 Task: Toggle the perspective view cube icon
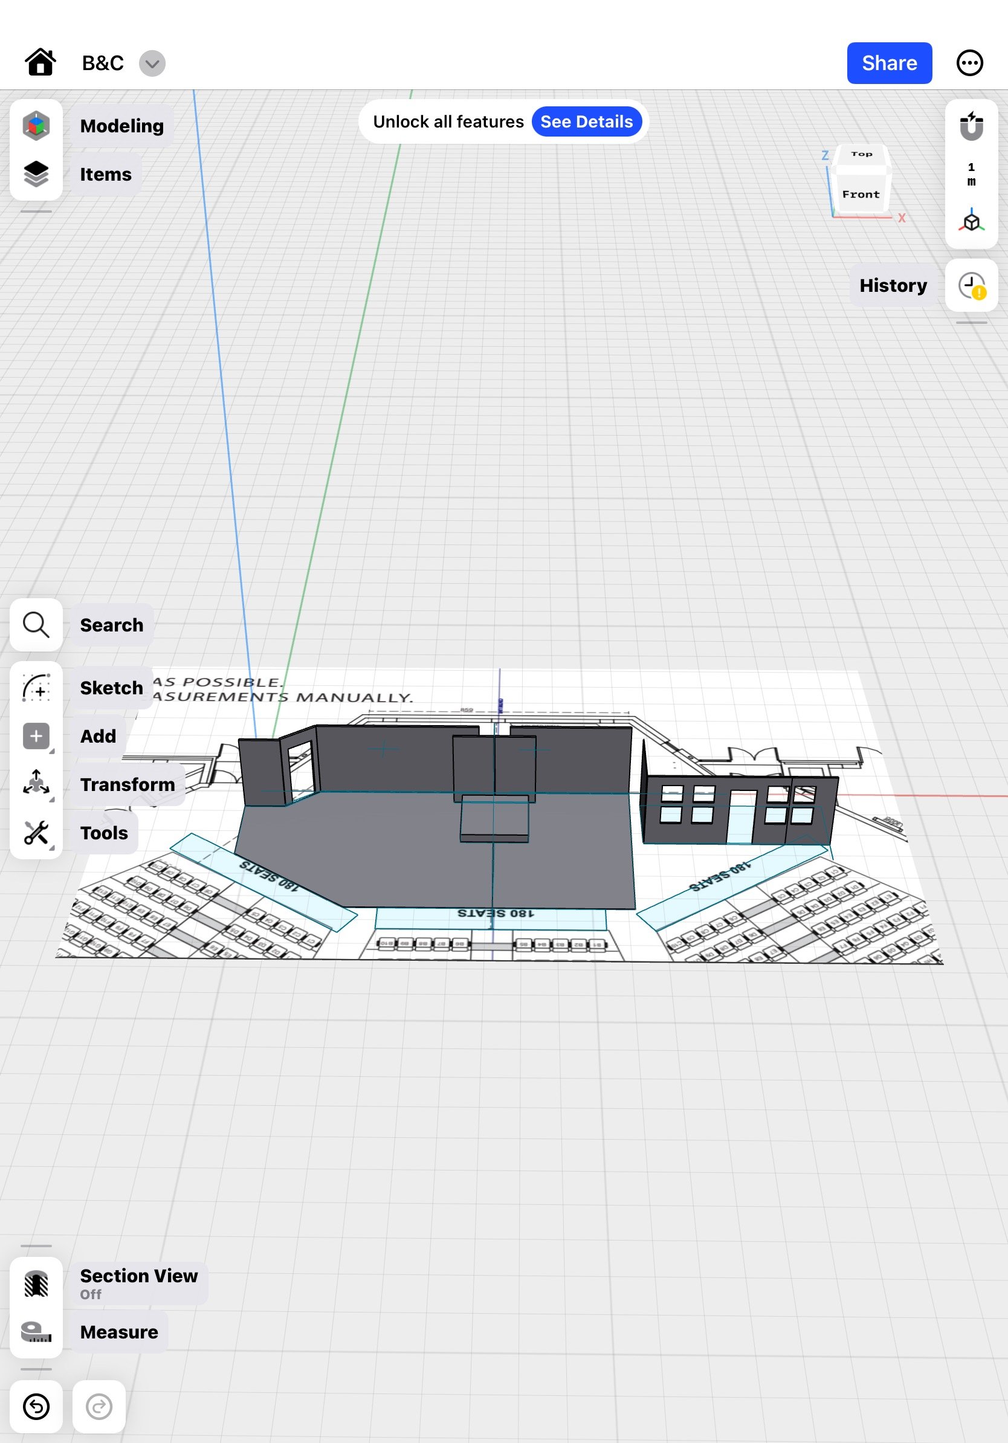(971, 221)
